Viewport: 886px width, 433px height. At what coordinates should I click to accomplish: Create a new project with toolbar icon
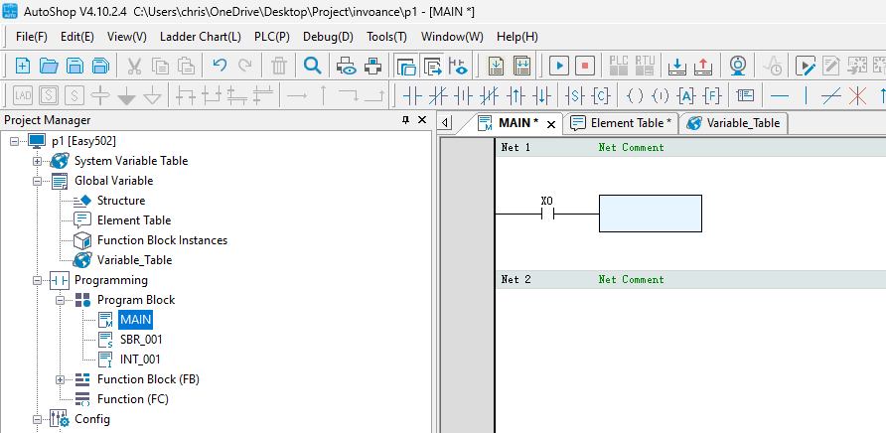click(23, 66)
